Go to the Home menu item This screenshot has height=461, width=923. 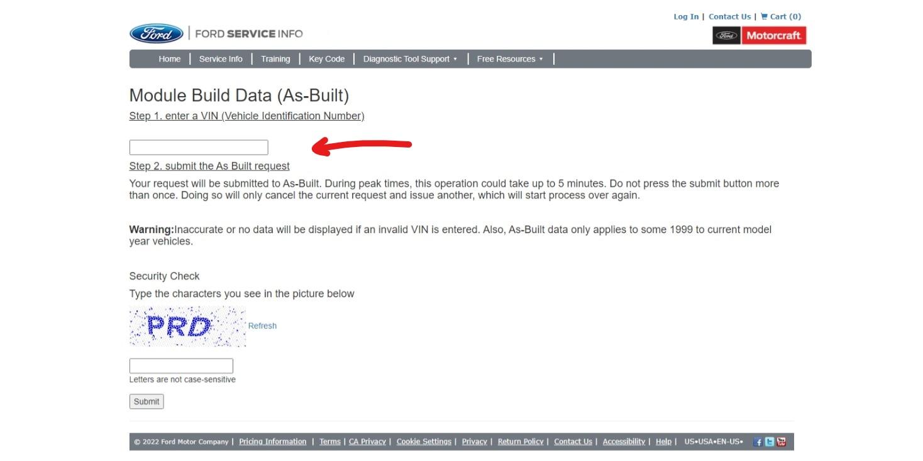[170, 59]
